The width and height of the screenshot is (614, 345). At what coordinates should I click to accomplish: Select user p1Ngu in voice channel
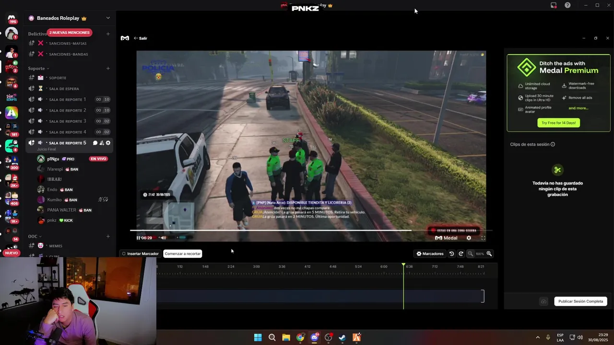tap(53, 159)
